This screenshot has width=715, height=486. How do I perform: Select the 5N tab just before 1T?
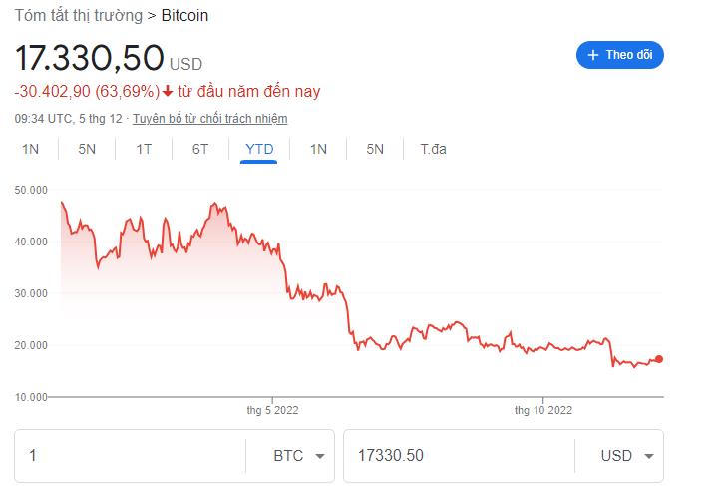tap(87, 149)
